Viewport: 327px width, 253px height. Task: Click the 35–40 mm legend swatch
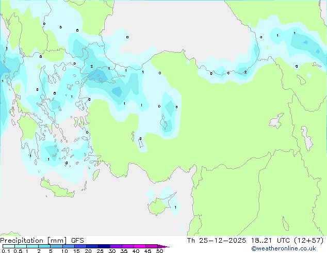pos(128,246)
